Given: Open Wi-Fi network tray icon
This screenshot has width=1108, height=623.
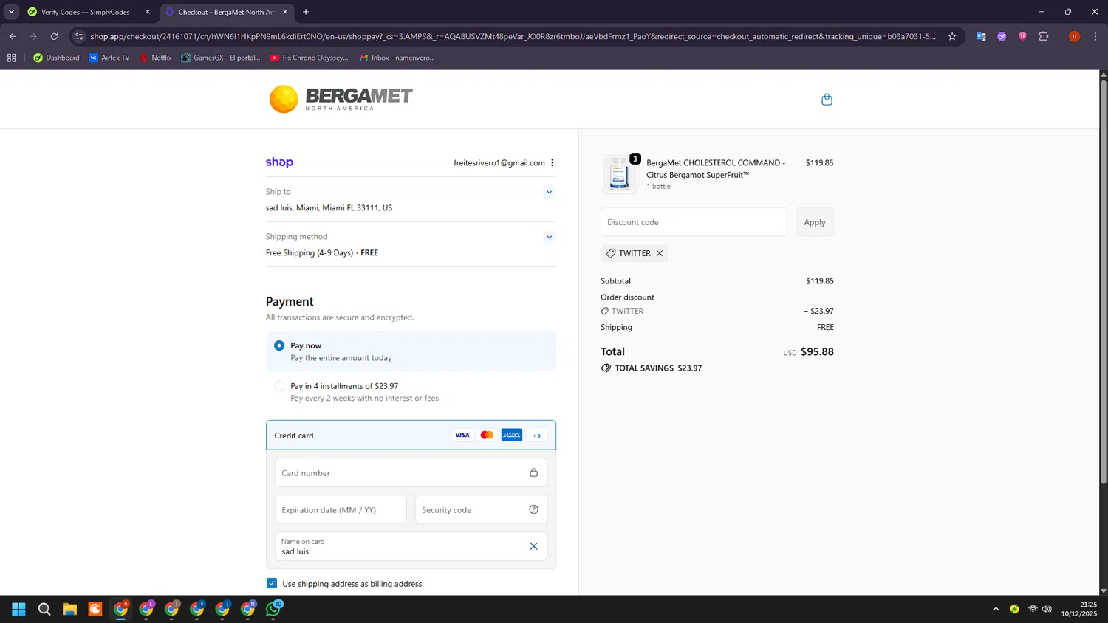Looking at the screenshot, I should tap(1033, 609).
